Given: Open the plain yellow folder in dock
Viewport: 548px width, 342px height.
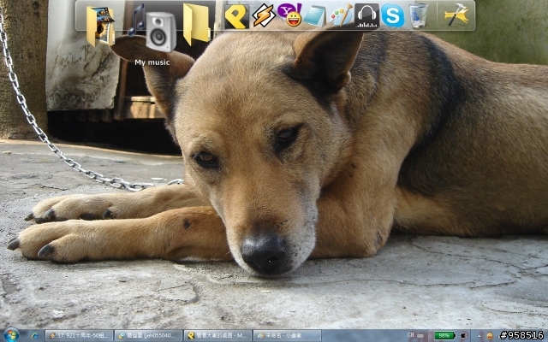Looking at the screenshot, I should 196,24.
